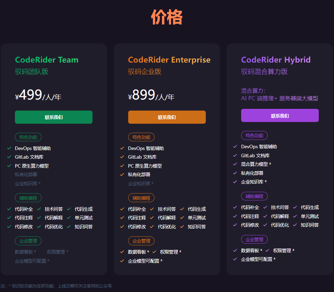The height and width of the screenshot is (292, 334).
Task: Click the greyed-out 企业模型可配置 * item in Team plan
Action: pyautogui.click(x=32, y=261)
